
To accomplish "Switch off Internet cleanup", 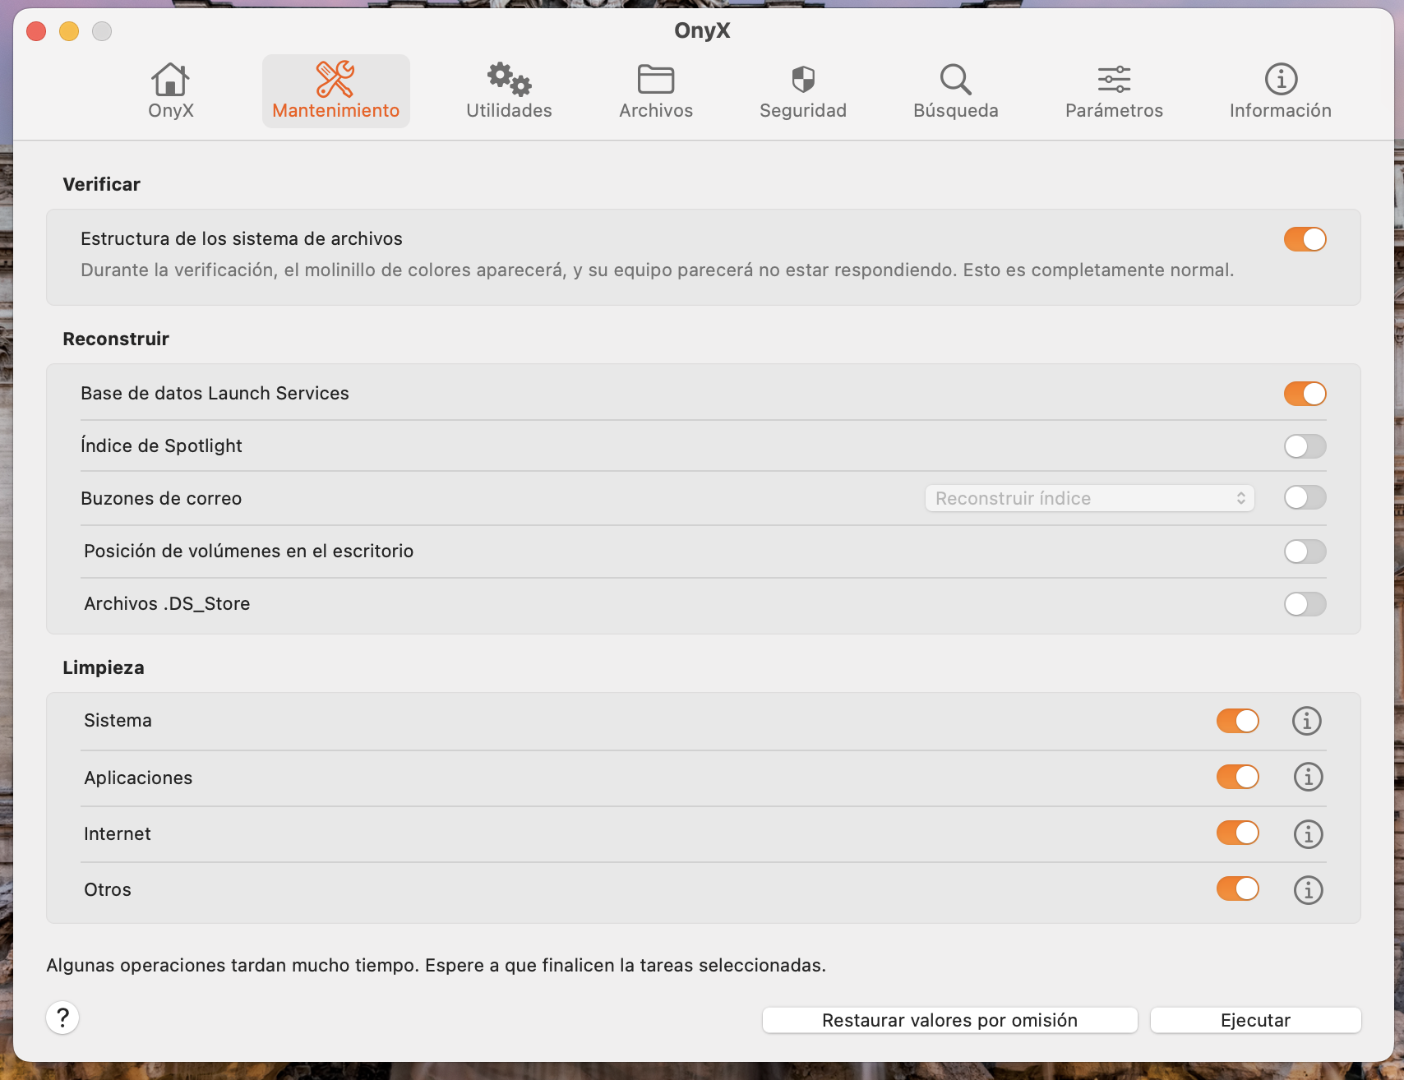I will [1238, 833].
